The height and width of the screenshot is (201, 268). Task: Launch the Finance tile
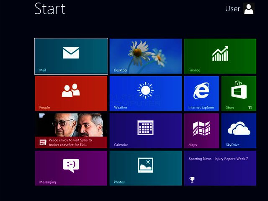[220, 56]
